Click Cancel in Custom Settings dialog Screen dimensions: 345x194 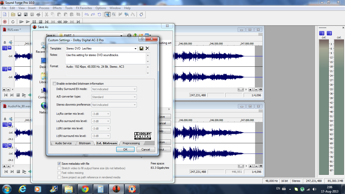coord(146,149)
